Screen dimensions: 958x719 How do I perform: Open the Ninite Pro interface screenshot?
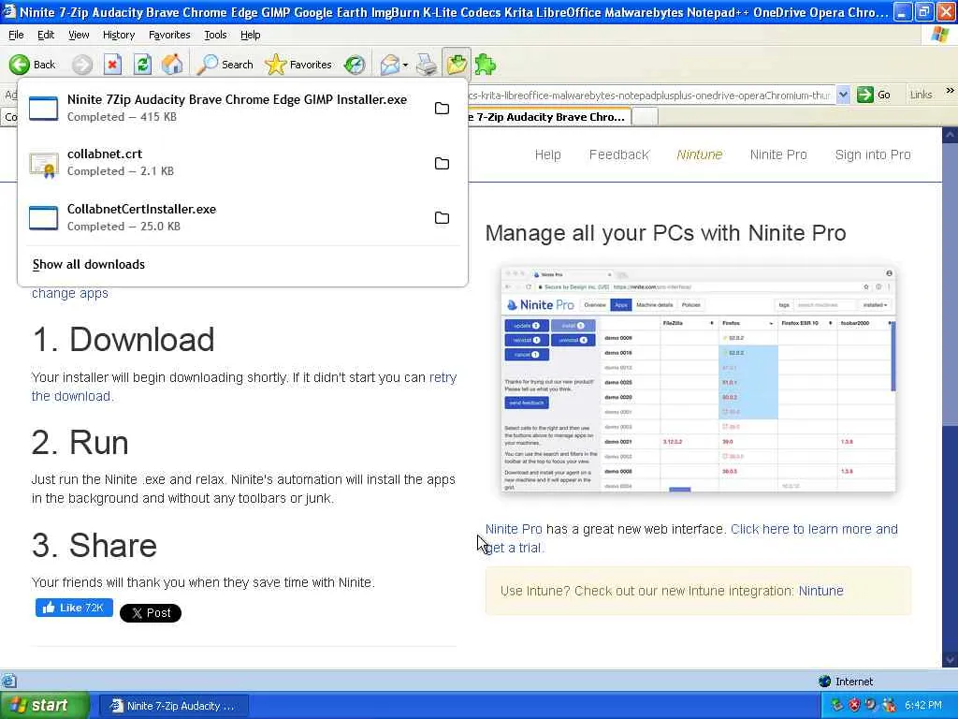(x=698, y=379)
